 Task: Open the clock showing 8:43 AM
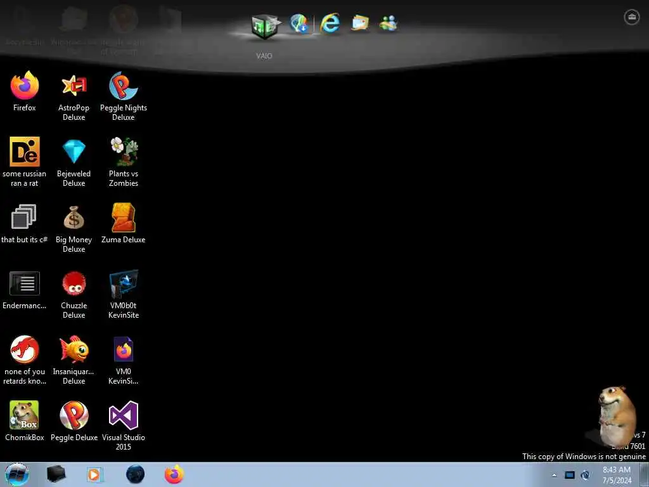[617, 475]
